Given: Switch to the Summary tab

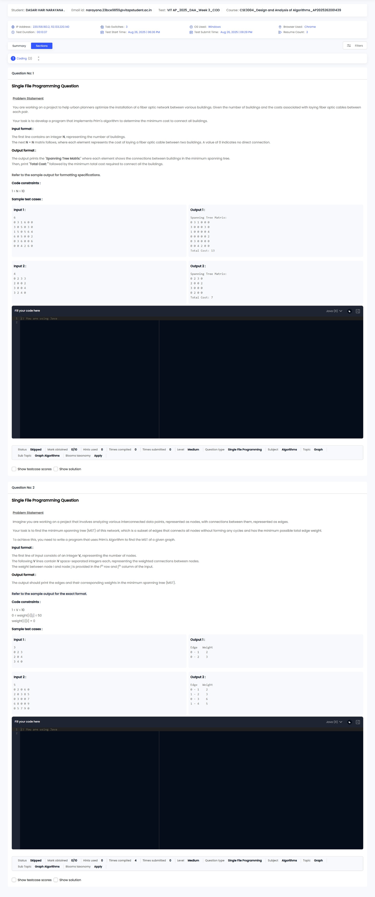Looking at the screenshot, I should pyautogui.click(x=19, y=46).
